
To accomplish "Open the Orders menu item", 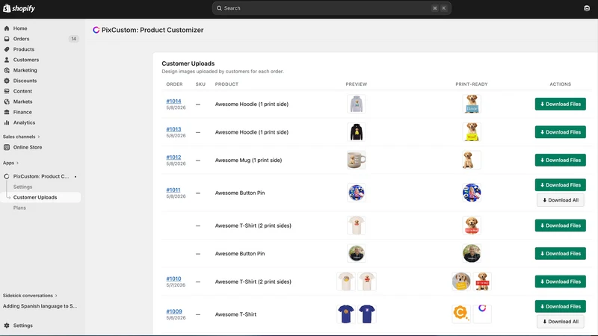I will point(22,39).
